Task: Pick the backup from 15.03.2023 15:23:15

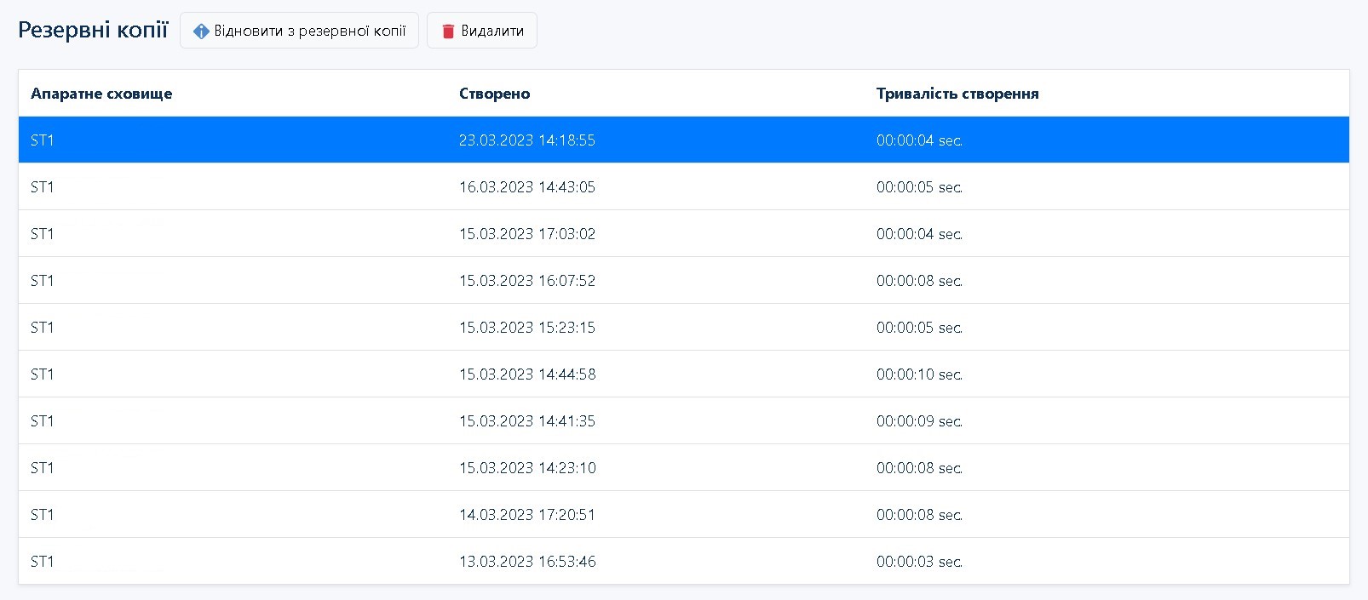Action: pyautogui.click(x=526, y=328)
